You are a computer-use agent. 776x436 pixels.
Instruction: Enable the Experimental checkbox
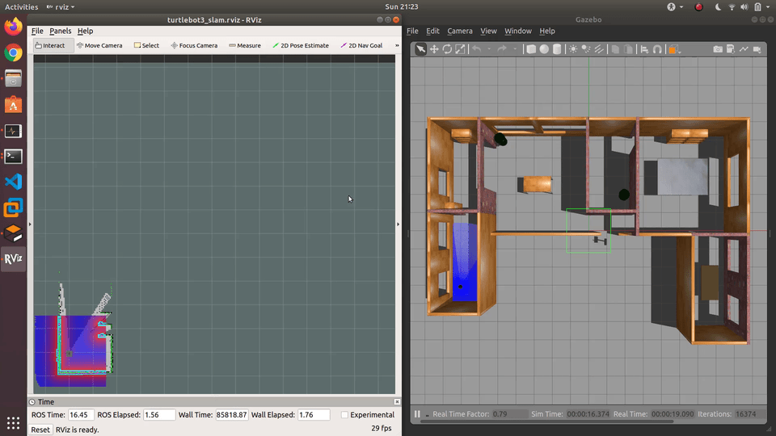345,415
